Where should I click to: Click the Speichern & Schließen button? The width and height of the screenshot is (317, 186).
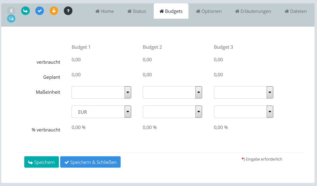click(x=90, y=162)
